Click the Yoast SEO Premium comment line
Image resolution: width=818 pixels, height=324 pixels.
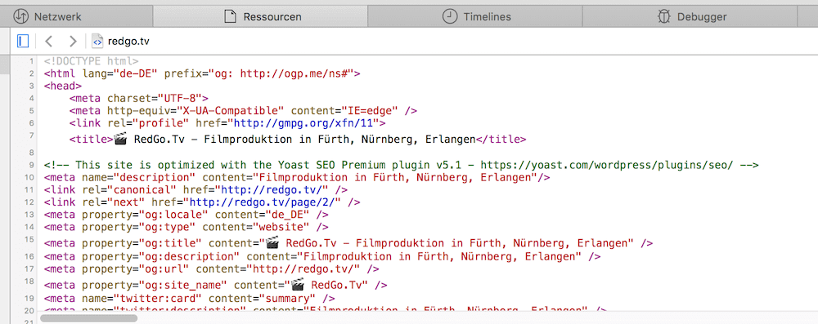(x=401, y=165)
